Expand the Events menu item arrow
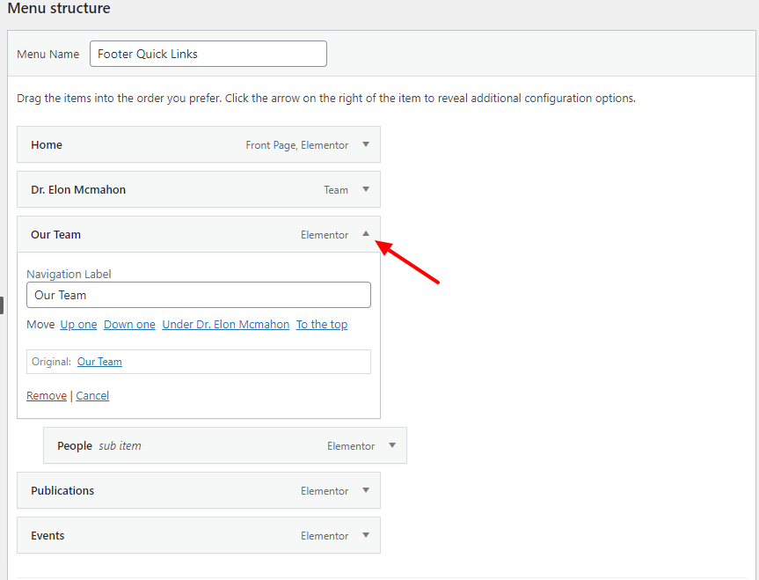Screen dimensions: 759x580 click(366, 536)
